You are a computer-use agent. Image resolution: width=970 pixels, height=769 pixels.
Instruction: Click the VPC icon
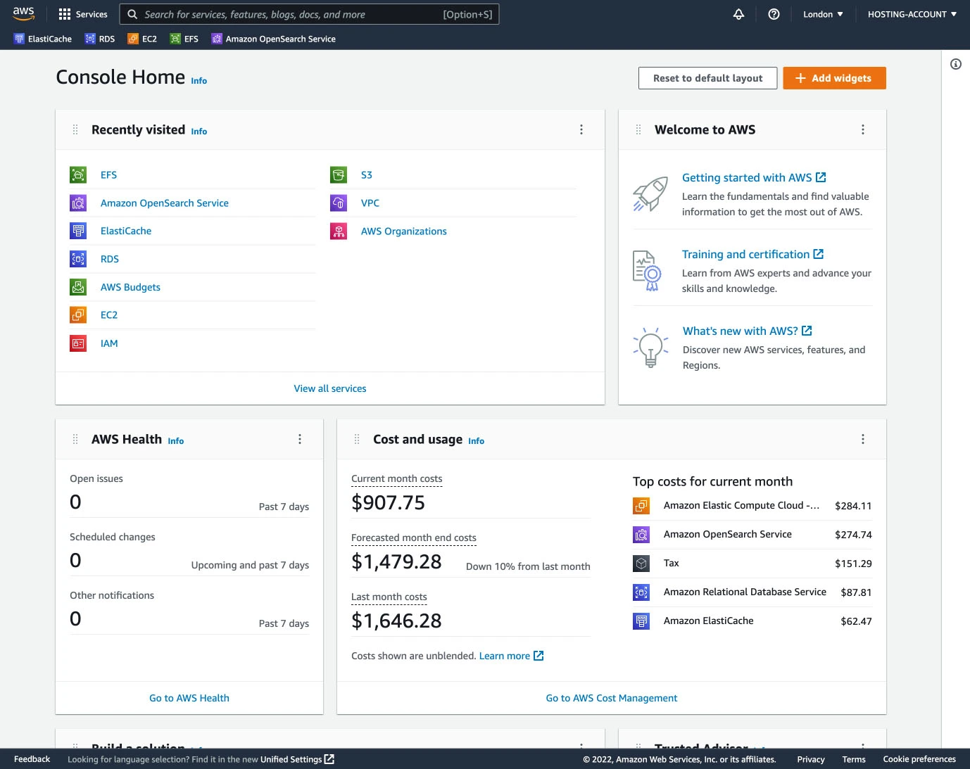click(339, 203)
